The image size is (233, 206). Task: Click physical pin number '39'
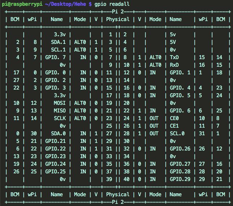click(x=109, y=179)
